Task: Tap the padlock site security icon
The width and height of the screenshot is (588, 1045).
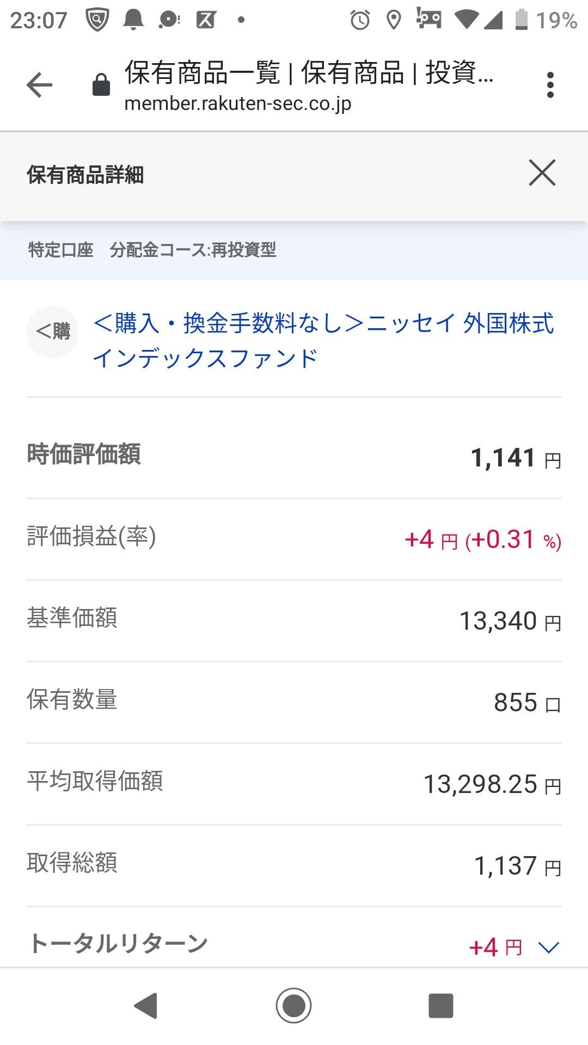Action: click(101, 85)
